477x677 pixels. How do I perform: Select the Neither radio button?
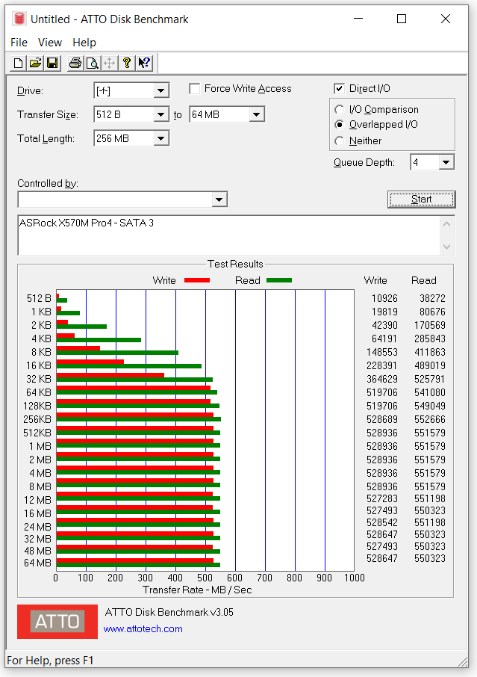coord(340,140)
